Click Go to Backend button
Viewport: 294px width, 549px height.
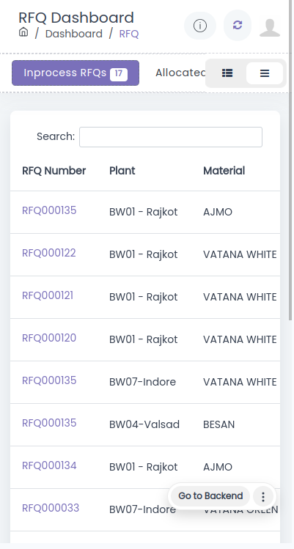pyautogui.click(x=210, y=496)
